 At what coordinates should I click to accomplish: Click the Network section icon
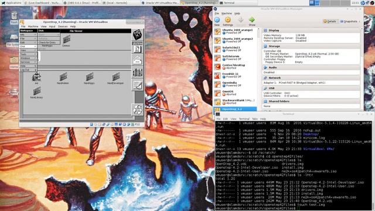[x=265, y=78]
